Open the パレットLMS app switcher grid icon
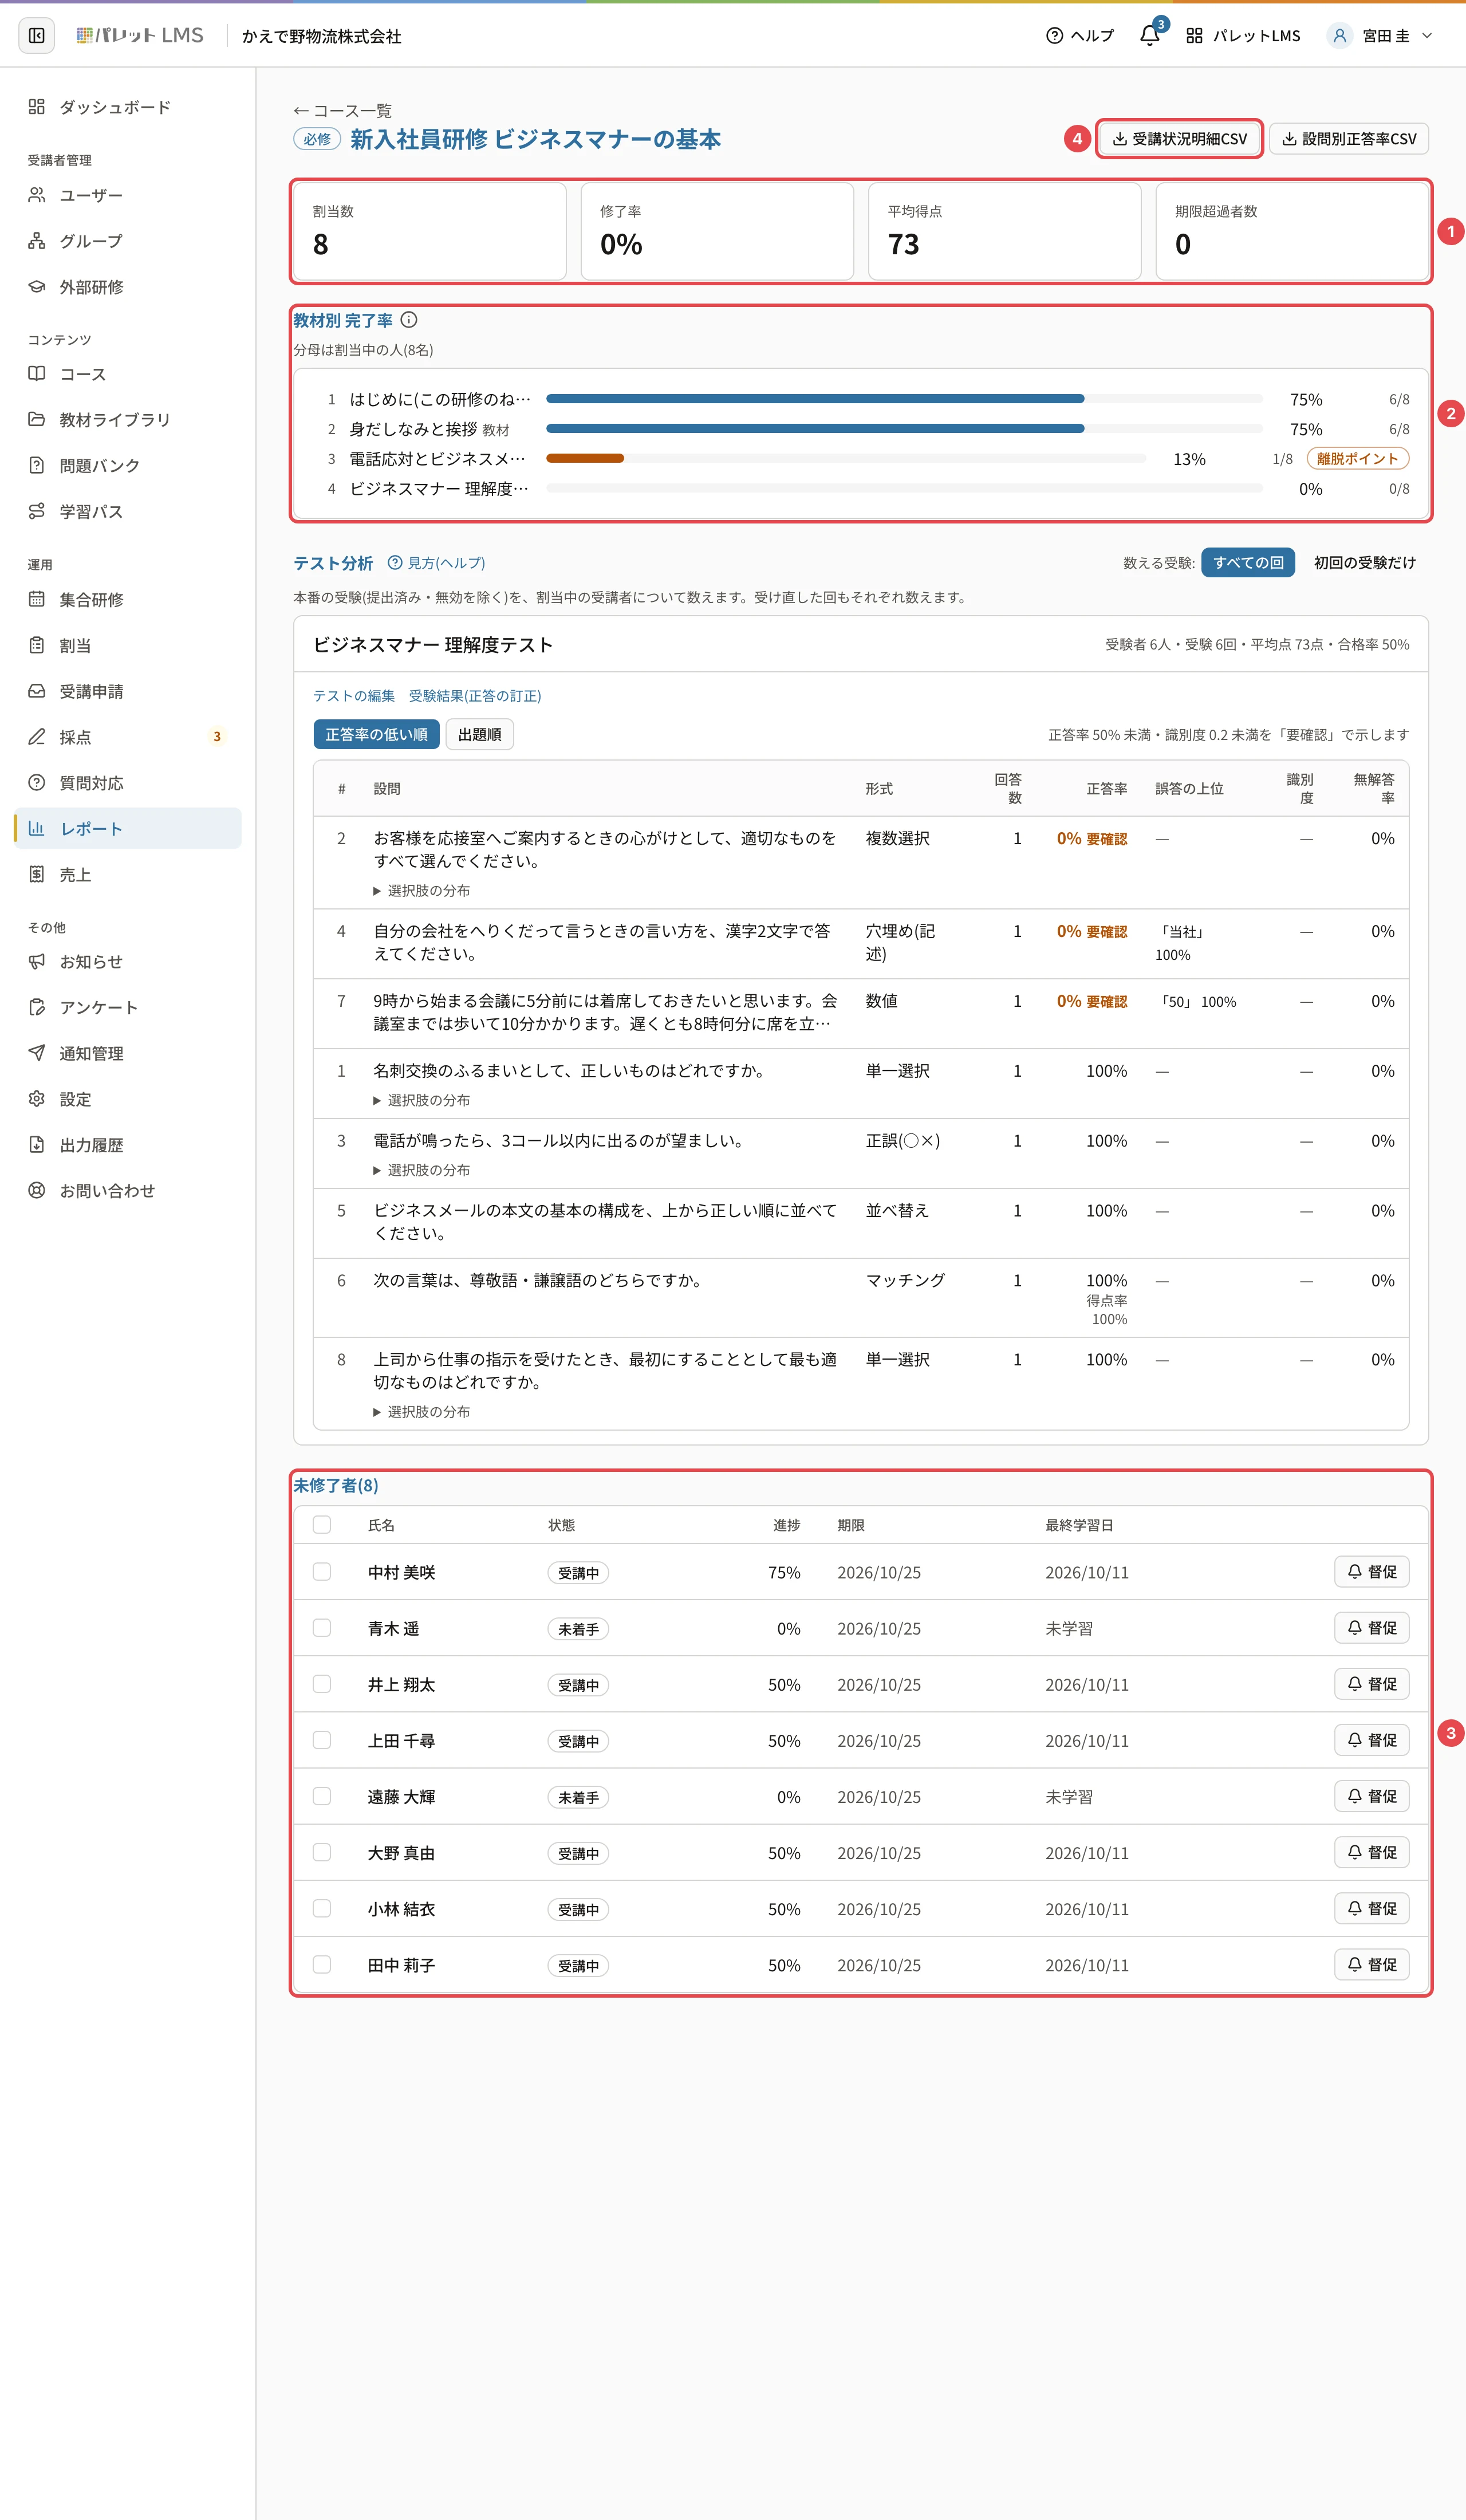The width and height of the screenshot is (1466, 2520). tap(1194, 36)
